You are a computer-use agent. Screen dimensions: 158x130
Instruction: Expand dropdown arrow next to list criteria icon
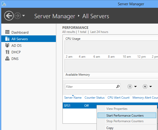tap(136, 86)
